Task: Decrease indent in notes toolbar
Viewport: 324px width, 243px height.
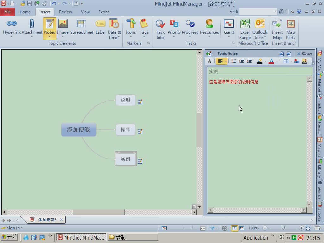Action: 241,61
